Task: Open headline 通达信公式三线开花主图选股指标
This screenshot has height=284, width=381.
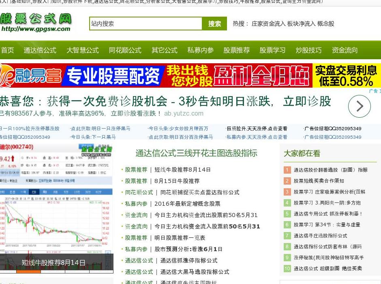Action: [196, 153]
